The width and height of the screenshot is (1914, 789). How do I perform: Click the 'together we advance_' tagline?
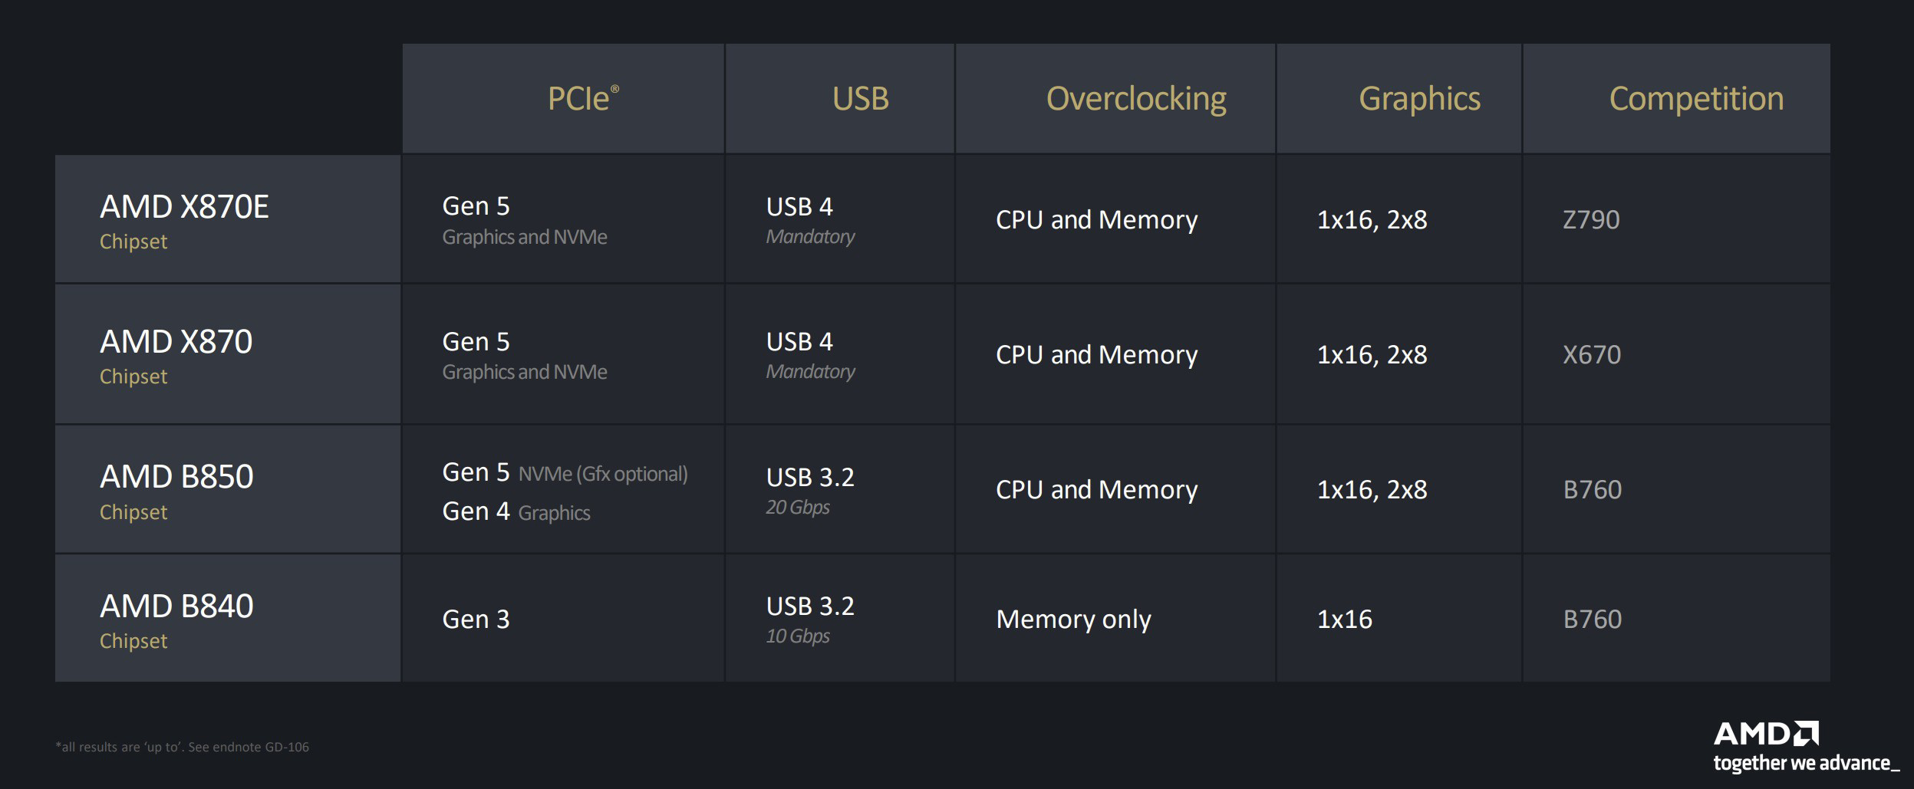(x=1806, y=764)
